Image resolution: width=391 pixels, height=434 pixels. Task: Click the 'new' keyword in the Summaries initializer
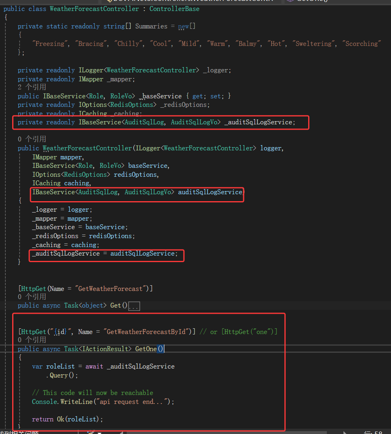[184, 26]
